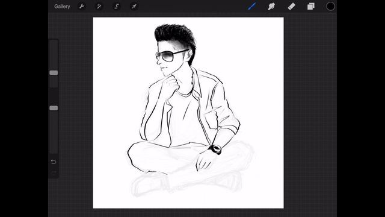Screen dimensions: 385x217
Task: Open the Gallery view
Action: (62, 7)
